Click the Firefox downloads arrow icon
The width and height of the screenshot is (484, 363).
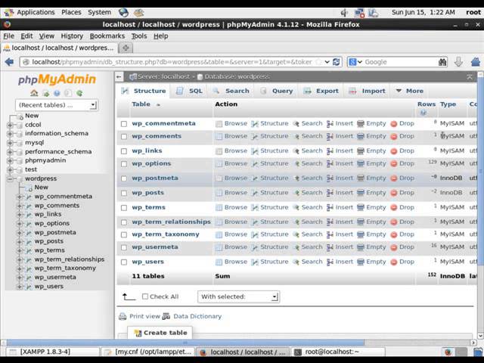[x=458, y=62]
